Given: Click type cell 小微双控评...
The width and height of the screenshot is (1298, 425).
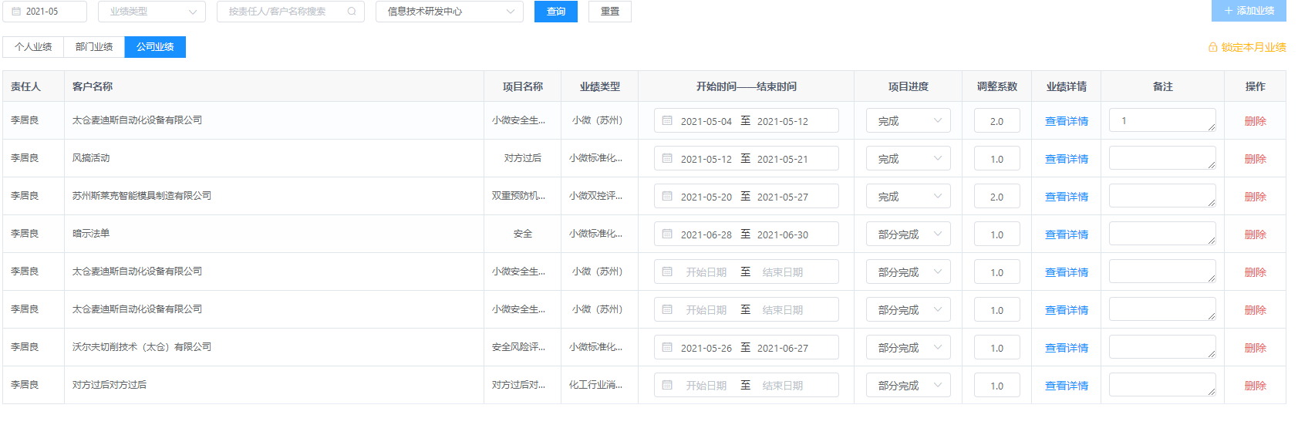Looking at the screenshot, I should [595, 196].
